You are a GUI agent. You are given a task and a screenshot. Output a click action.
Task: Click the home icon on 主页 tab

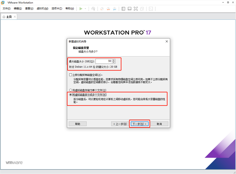click(x=4, y=17)
